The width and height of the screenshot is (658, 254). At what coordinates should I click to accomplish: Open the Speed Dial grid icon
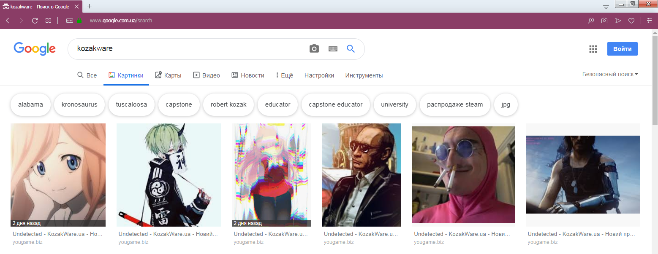tap(49, 21)
